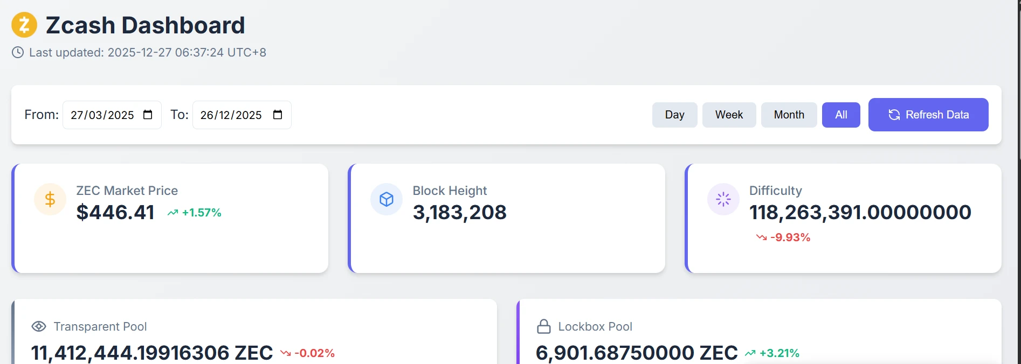Image resolution: width=1021 pixels, height=364 pixels.
Task: Click the up-trend arrow next to +3.21%
Action: pos(750,353)
